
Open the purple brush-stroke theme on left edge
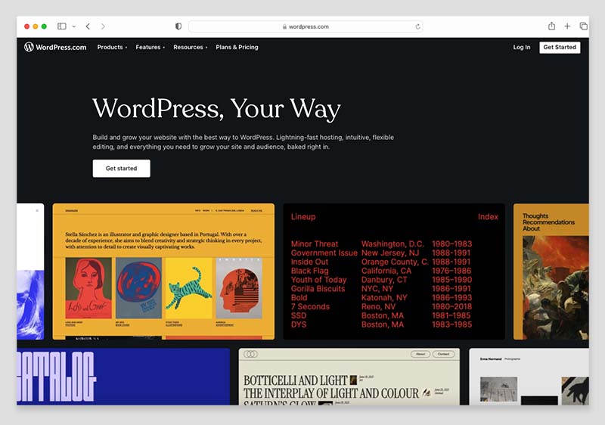point(30,271)
